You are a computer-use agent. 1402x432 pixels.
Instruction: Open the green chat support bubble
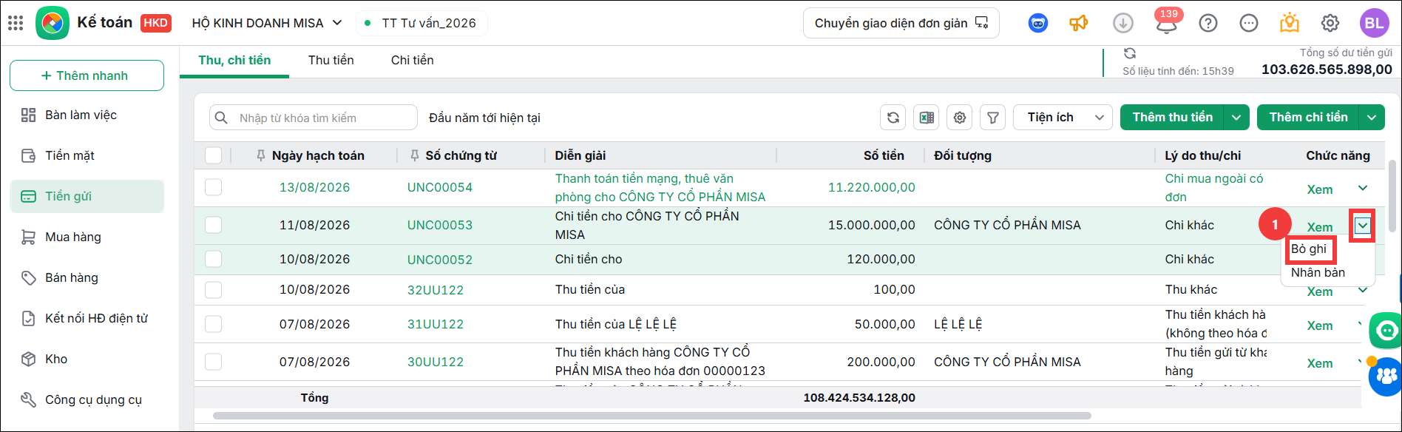coord(1386,331)
